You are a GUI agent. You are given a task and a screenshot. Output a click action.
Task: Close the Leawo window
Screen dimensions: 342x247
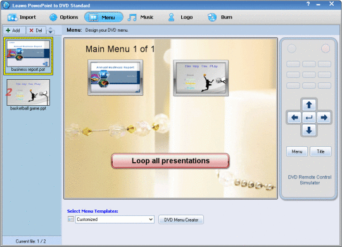point(331,4)
